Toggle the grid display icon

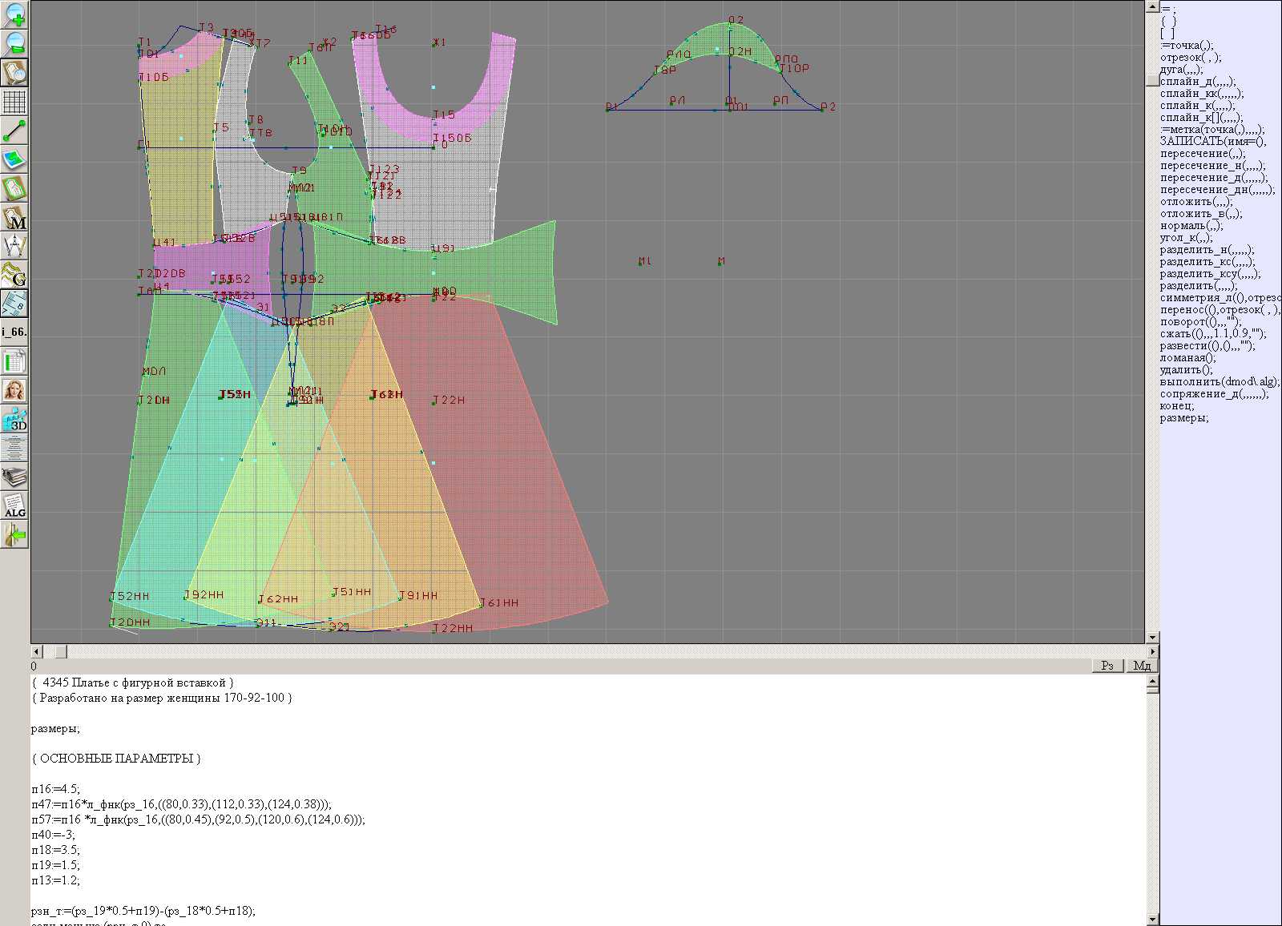click(14, 102)
